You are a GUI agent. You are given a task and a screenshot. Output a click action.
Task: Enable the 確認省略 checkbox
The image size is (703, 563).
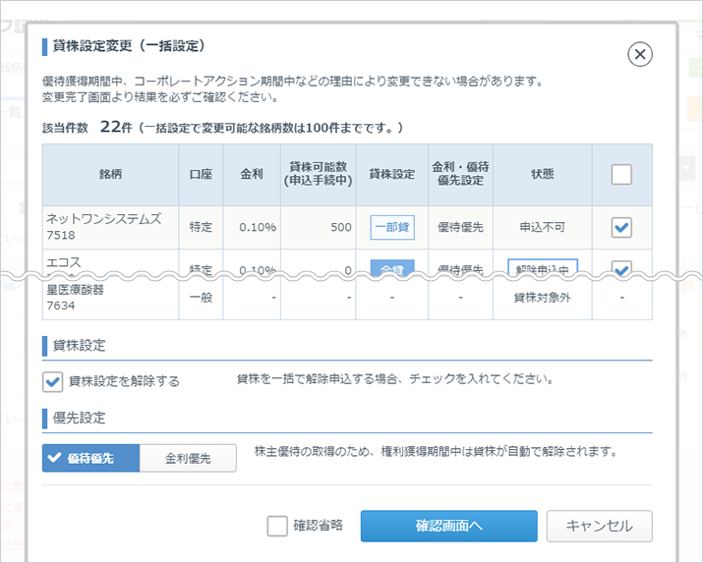[x=277, y=526]
